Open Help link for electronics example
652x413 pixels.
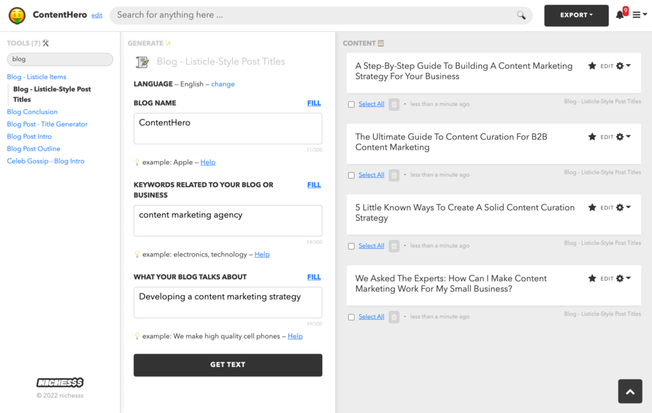262,255
